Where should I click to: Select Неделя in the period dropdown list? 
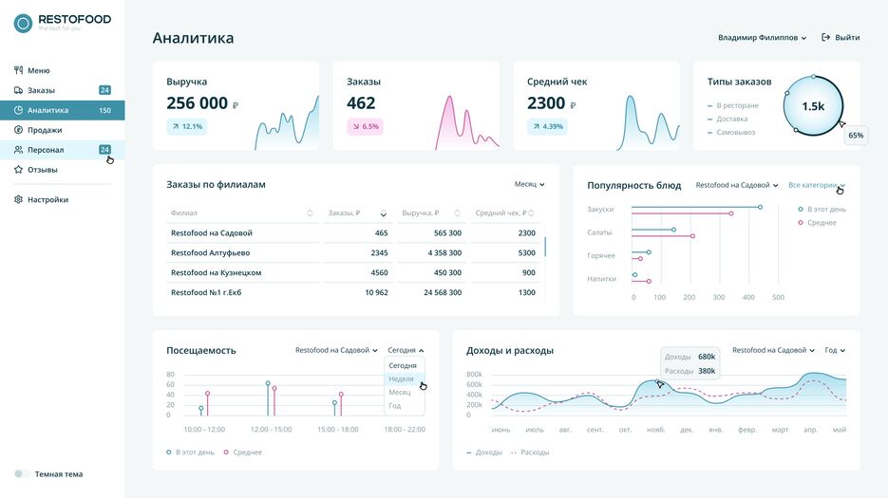[405, 379]
